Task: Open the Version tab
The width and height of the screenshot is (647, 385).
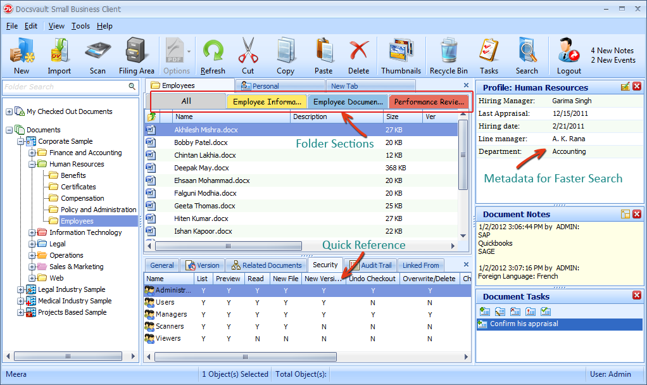Action: pos(203,265)
